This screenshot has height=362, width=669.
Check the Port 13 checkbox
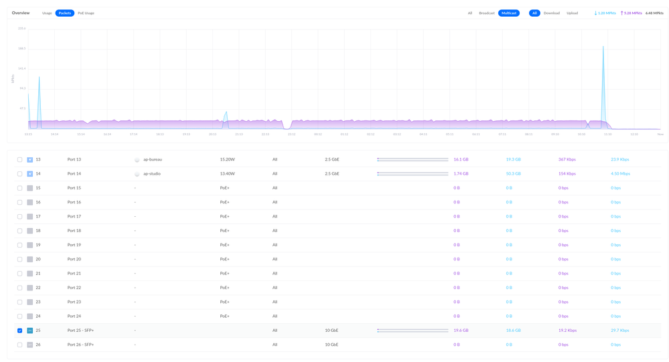pyautogui.click(x=19, y=160)
